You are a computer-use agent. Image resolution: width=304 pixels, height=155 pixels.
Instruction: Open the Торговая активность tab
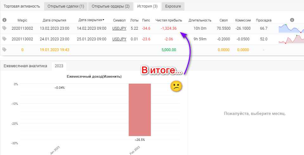pos(22,6)
